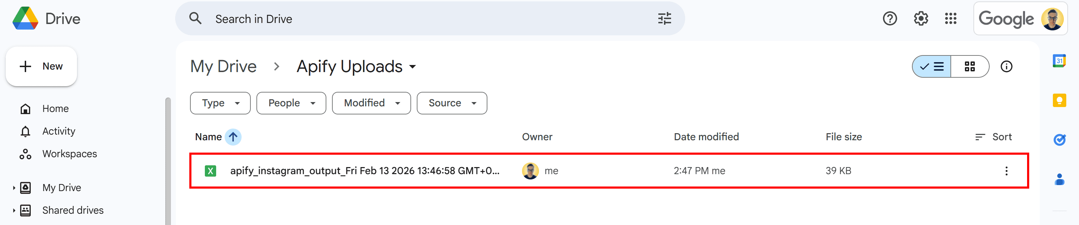The width and height of the screenshot is (1079, 225).
Task: Open Contacts side panel
Action: point(1059,179)
